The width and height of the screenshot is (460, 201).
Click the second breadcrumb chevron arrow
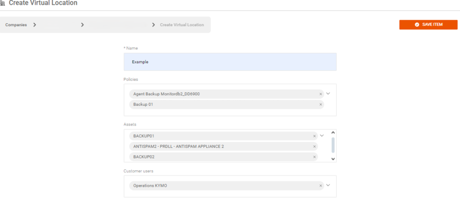82,25
